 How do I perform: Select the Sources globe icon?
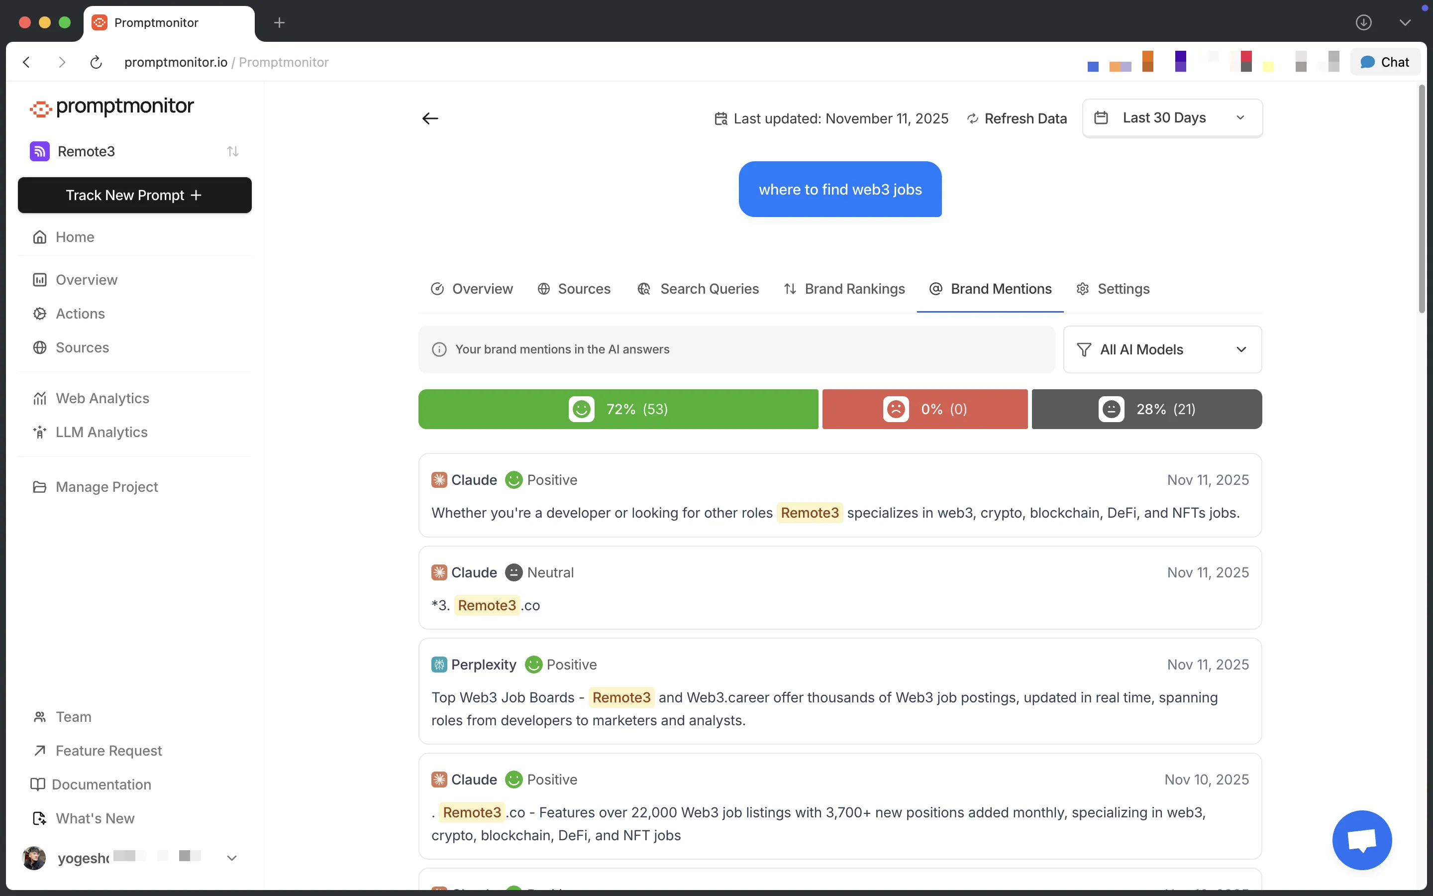pyautogui.click(x=39, y=347)
